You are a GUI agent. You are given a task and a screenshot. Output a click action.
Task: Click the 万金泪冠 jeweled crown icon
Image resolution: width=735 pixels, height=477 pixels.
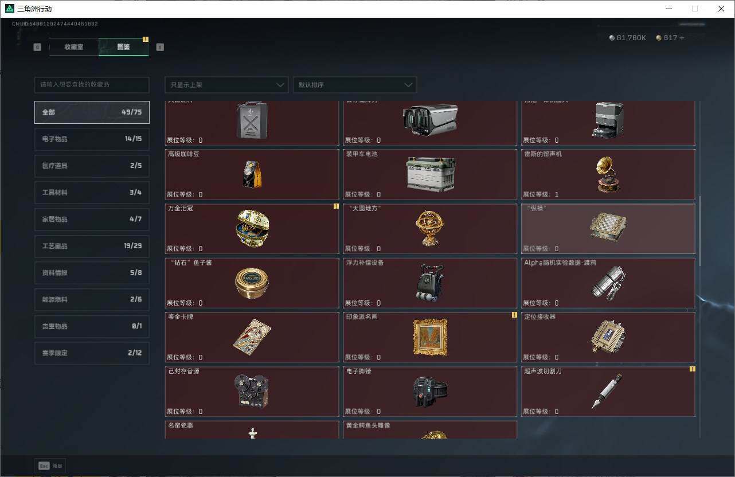click(x=252, y=228)
